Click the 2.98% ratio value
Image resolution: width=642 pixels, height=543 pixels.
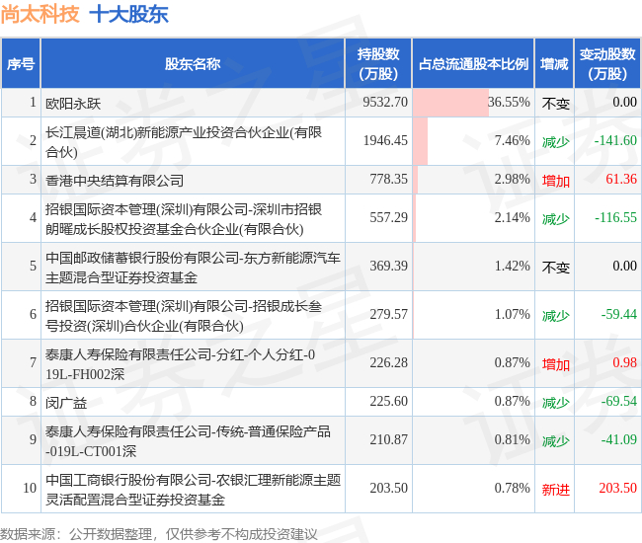(512, 179)
